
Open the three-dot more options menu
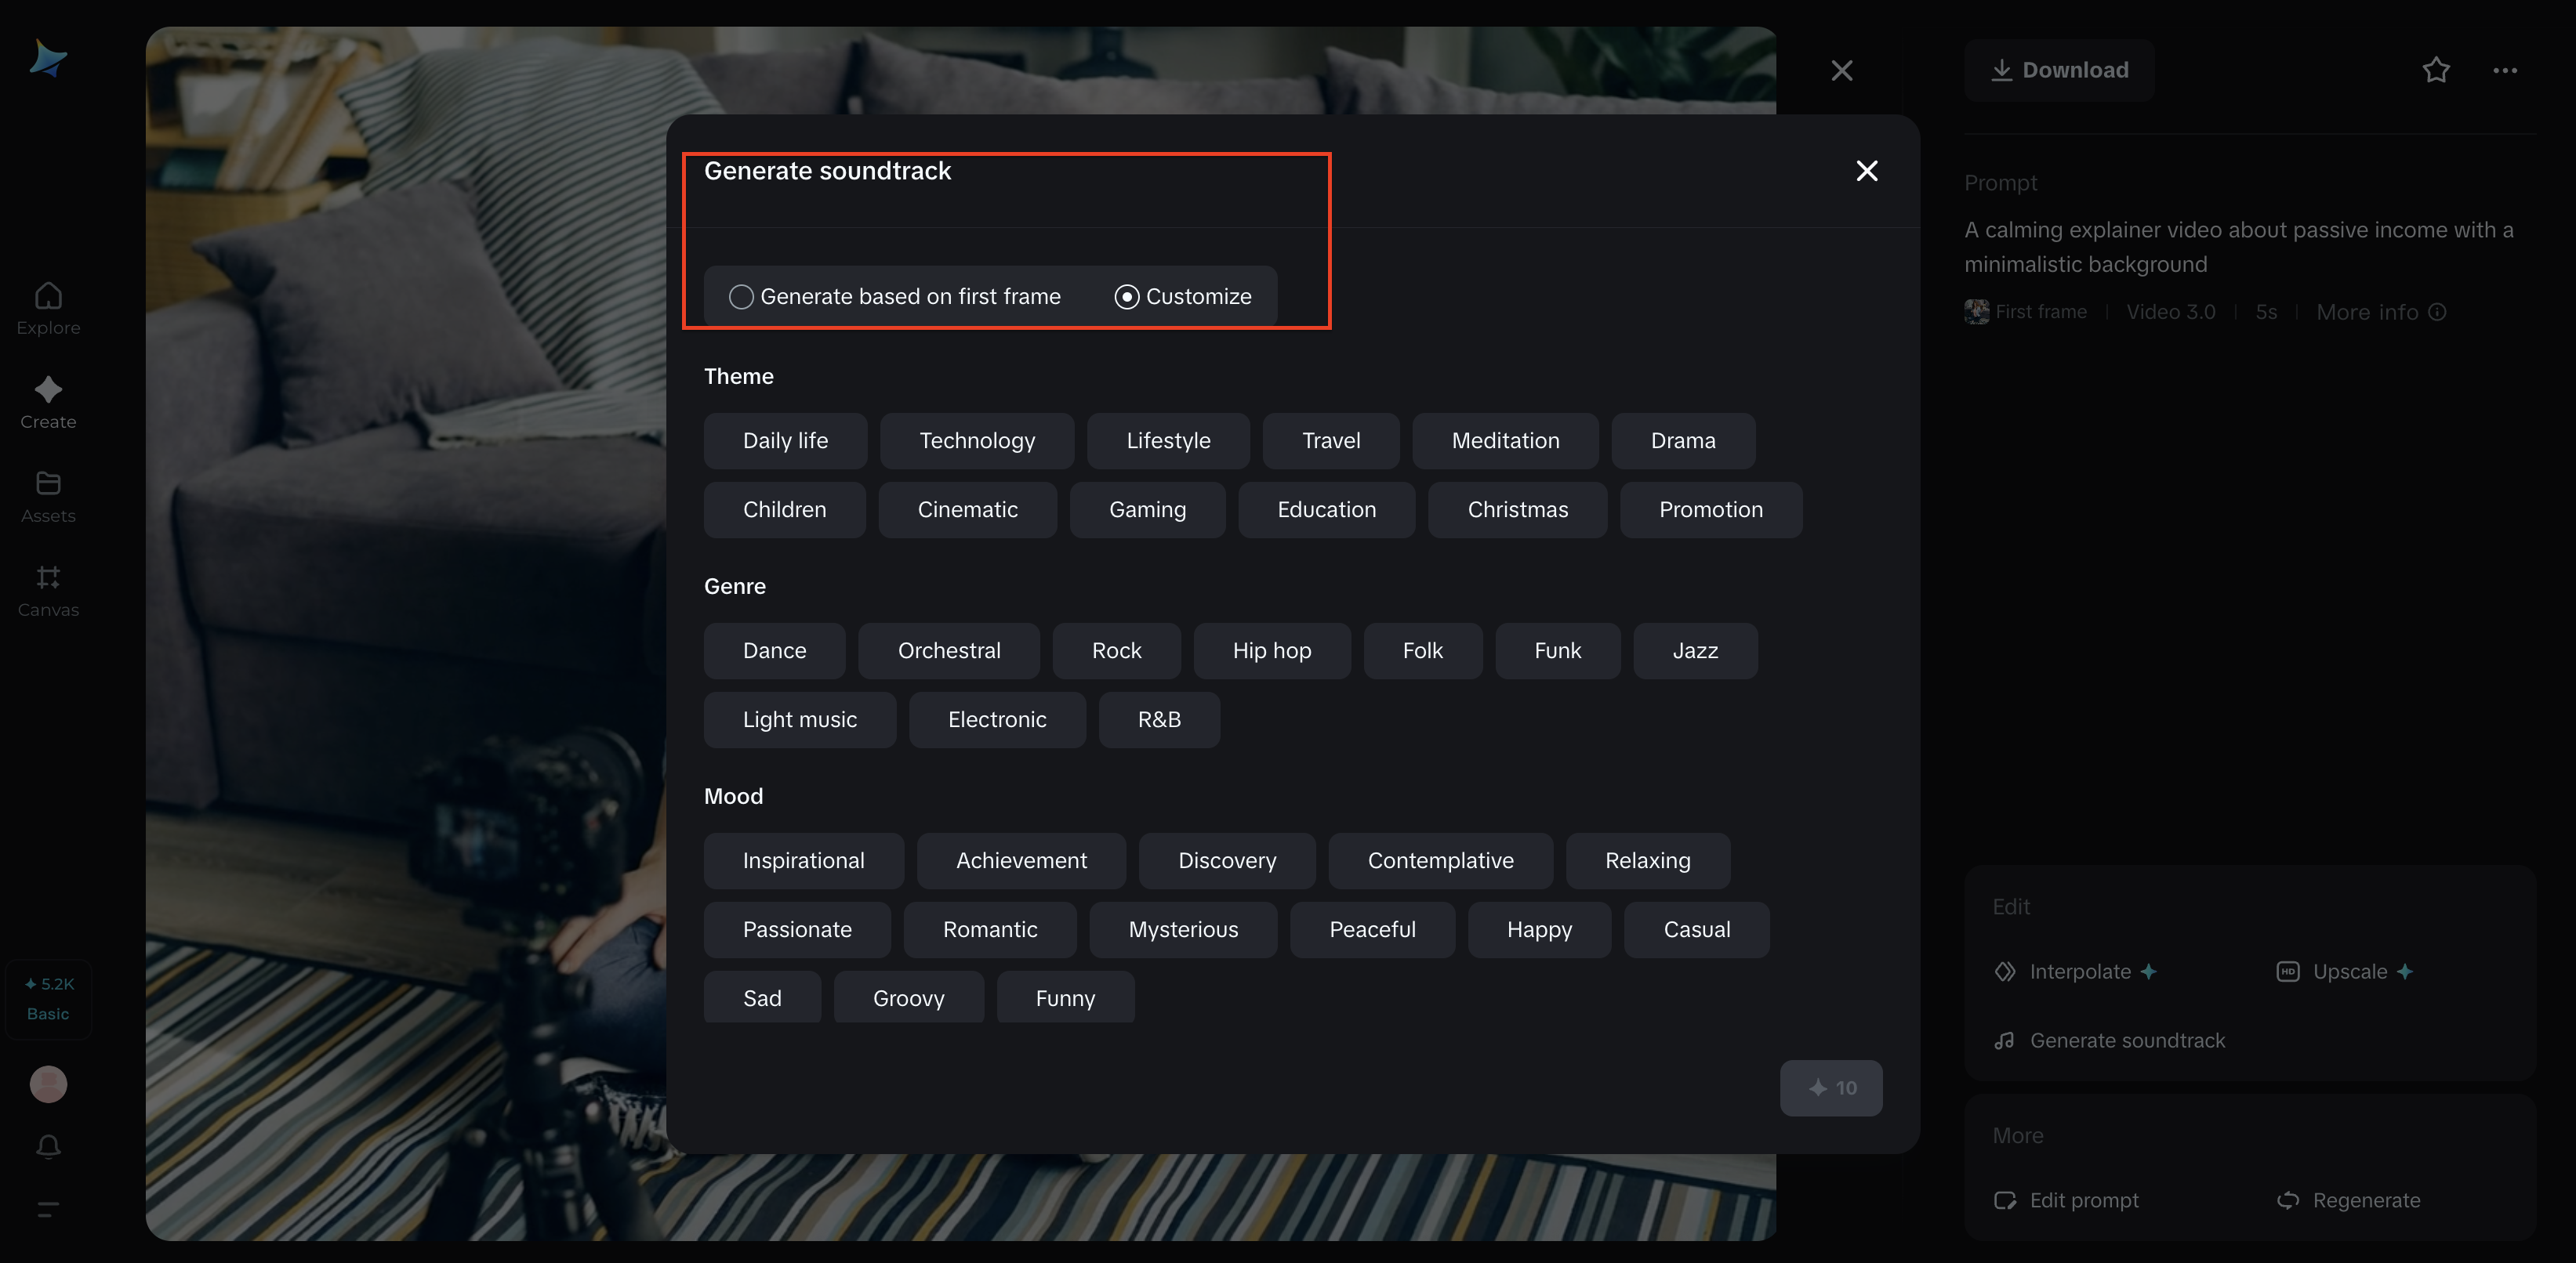[x=2505, y=70]
